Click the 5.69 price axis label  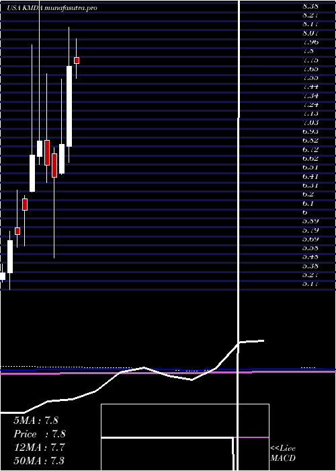[x=310, y=239]
